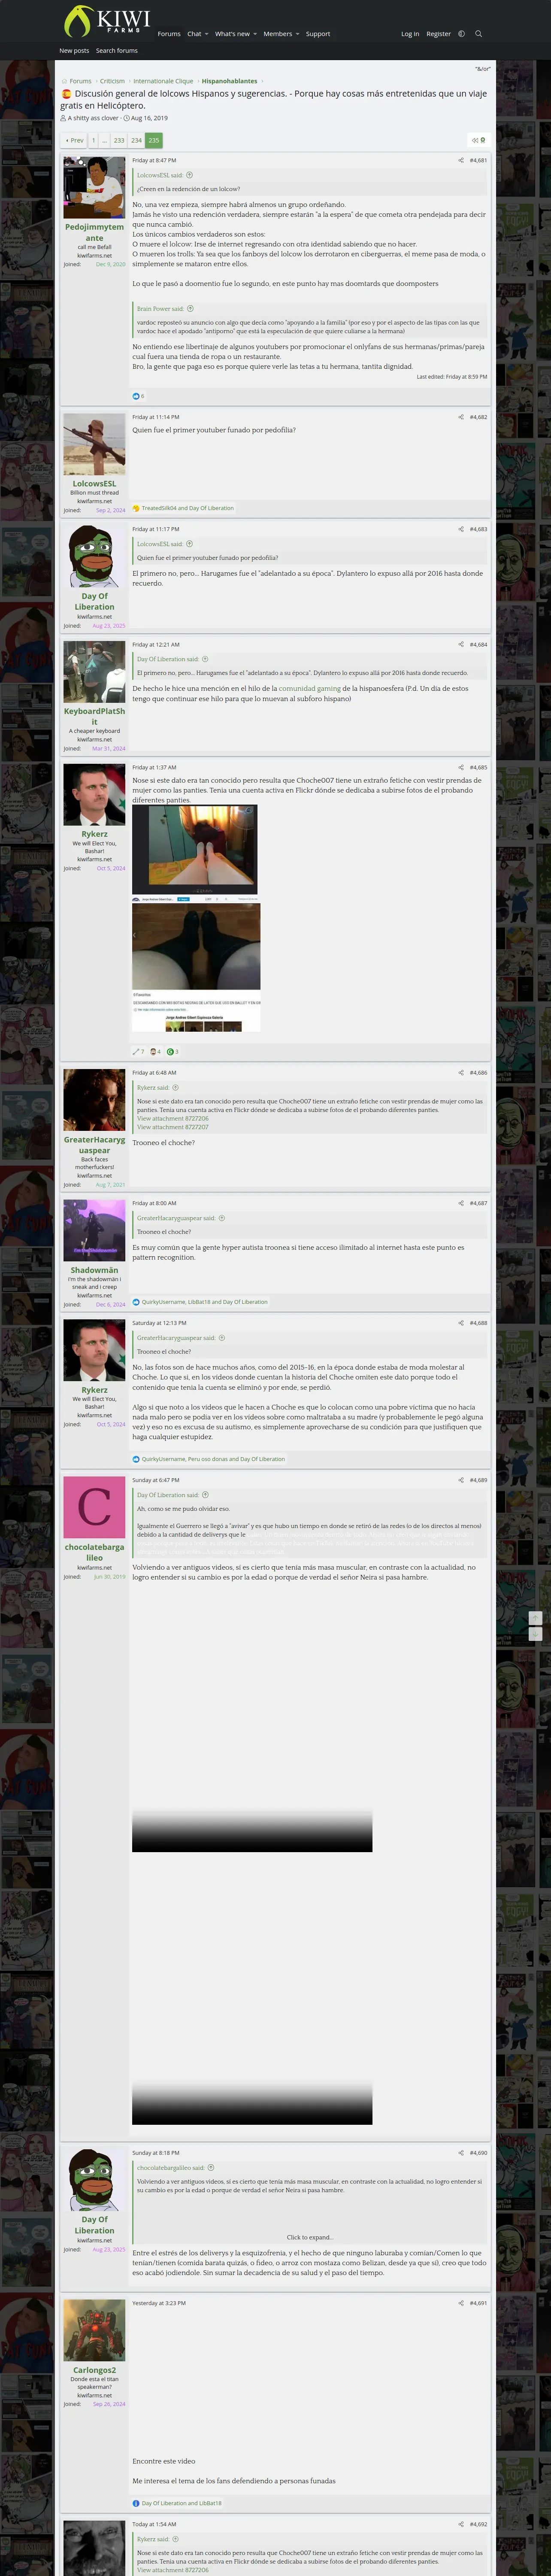
Task: Click the scroll-to-top arrow button
Action: point(535,1618)
